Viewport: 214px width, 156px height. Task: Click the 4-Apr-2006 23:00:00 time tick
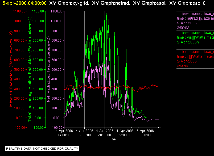125,133
